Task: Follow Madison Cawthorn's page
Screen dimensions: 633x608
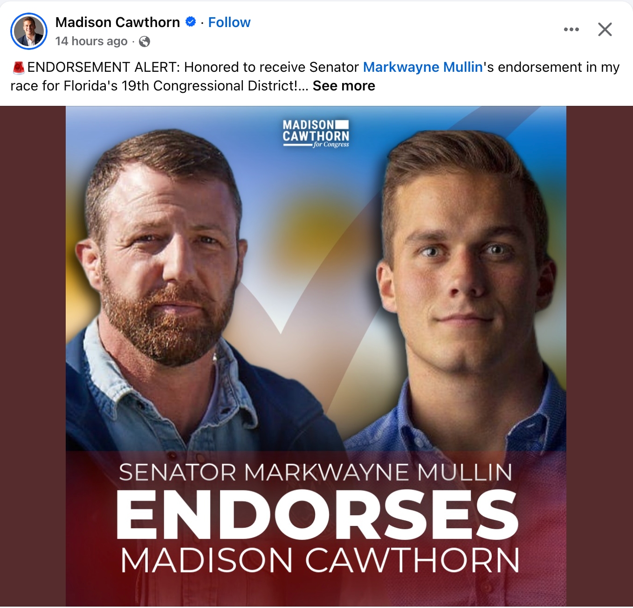Action: [229, 22]
